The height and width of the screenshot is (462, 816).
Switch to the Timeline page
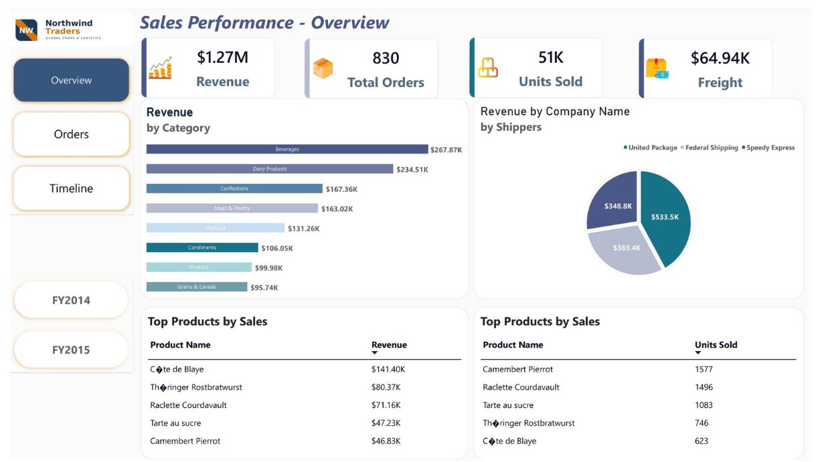71,189
